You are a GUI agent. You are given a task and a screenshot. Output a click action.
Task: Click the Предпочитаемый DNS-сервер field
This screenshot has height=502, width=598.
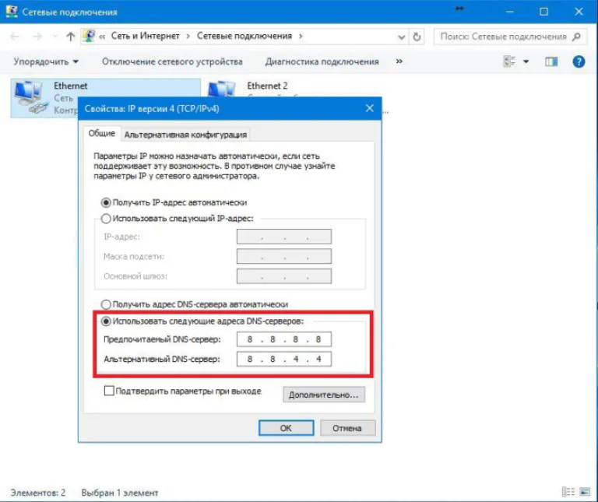pyautogui.click(x=283, y=339)
